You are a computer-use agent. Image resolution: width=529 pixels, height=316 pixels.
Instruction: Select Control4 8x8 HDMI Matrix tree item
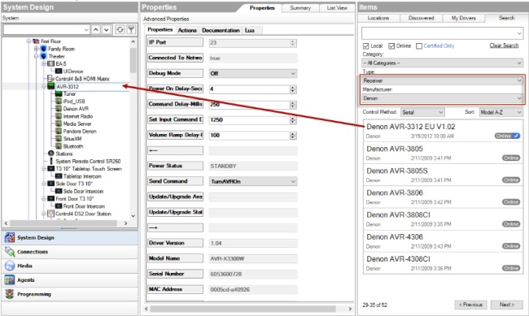pos(82,79)
